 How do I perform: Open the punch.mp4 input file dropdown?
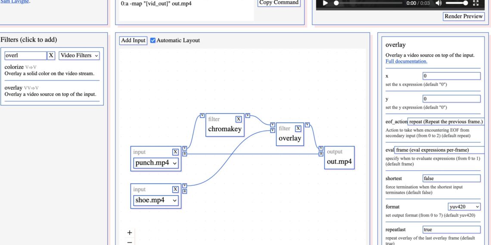(x=155, y=163)
